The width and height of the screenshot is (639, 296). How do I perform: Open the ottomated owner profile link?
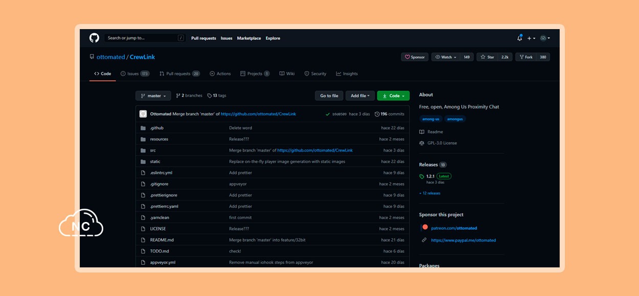pos(110,57)
